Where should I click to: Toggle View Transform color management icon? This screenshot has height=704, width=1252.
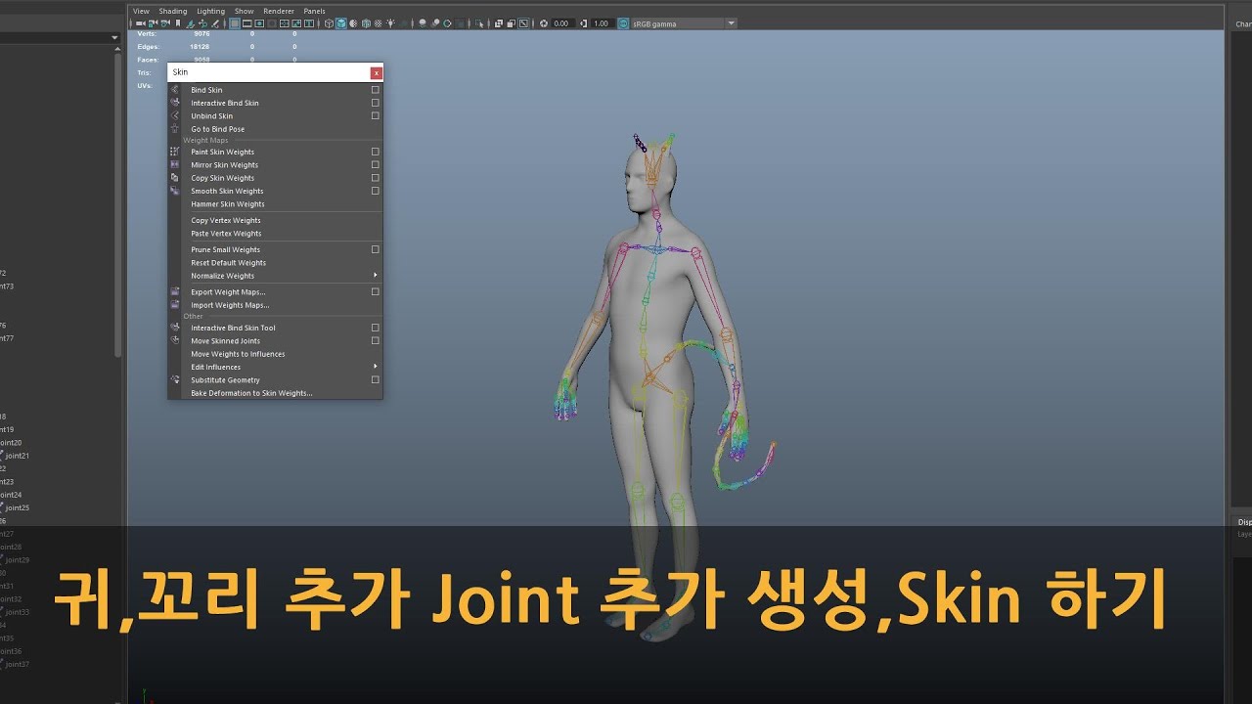tap(623, 23)
